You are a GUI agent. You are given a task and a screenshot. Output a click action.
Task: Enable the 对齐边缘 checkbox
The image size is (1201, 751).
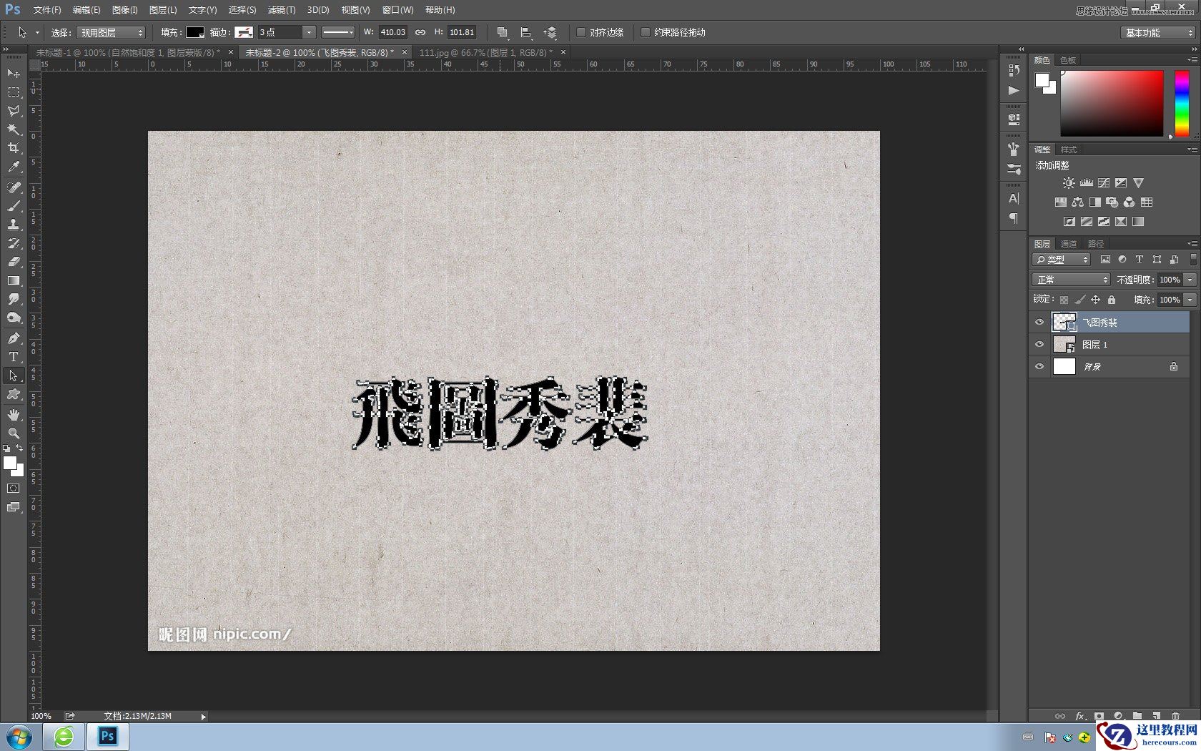(x=581, y=32)
